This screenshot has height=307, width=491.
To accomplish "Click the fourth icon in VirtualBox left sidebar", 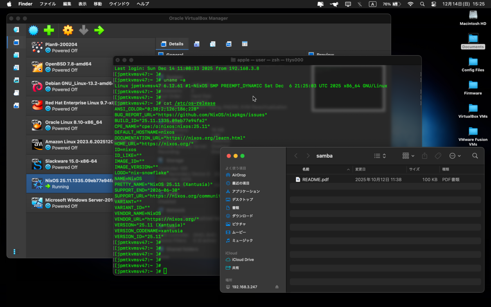I will point(16,68).
